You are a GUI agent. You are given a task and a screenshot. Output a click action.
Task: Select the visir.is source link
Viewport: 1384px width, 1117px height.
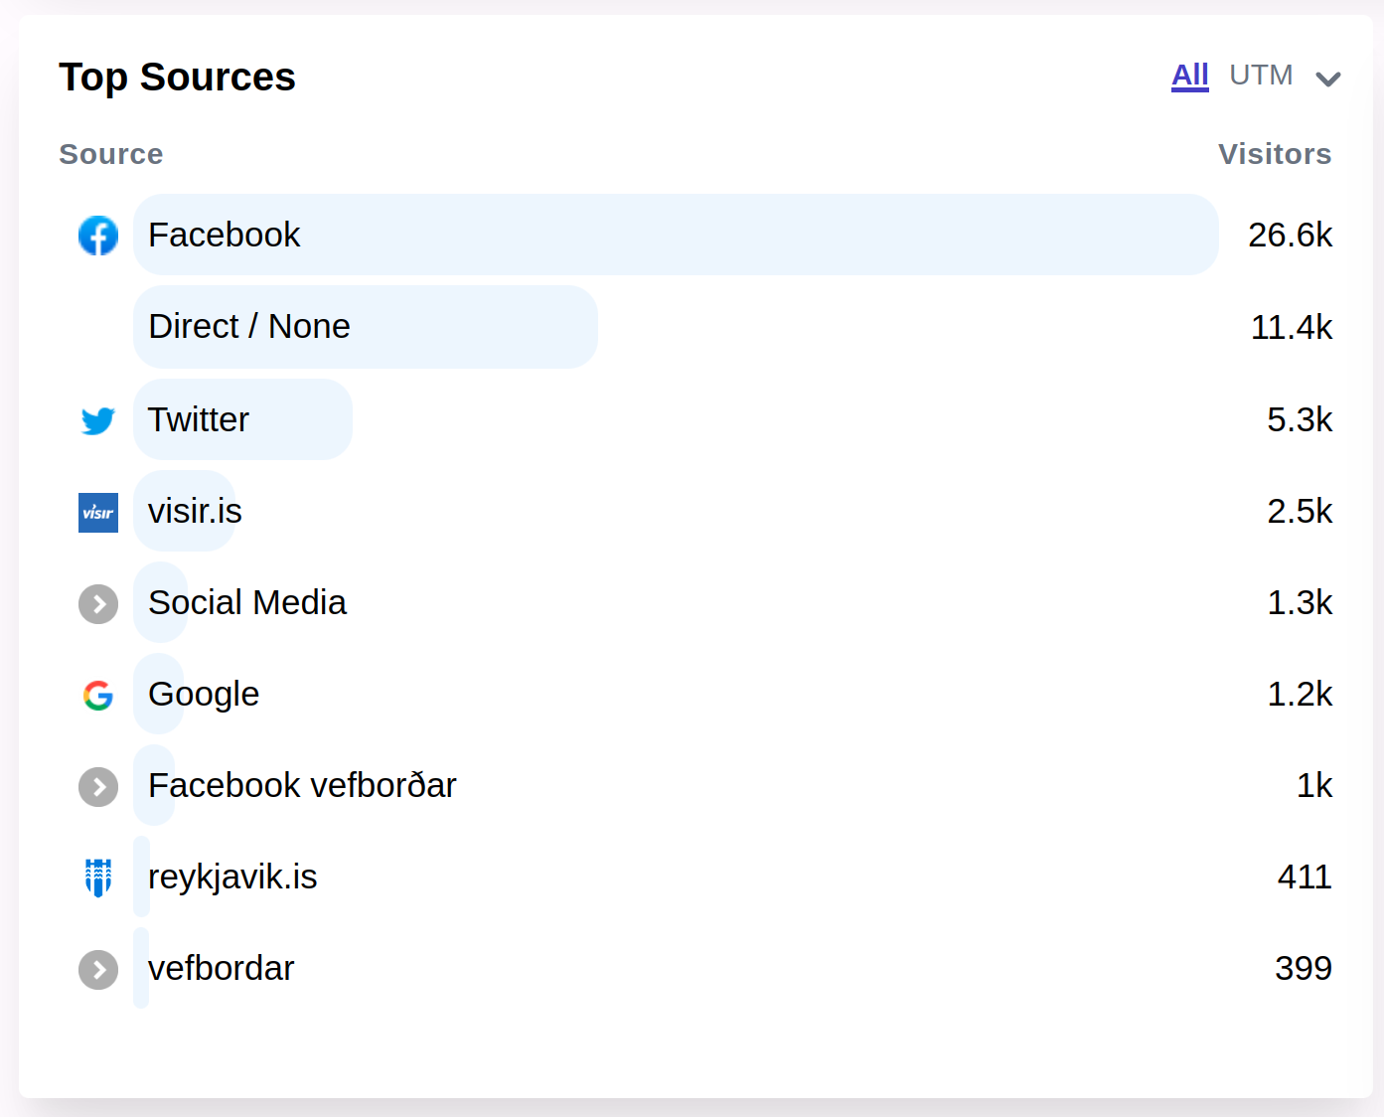[195, 511]
